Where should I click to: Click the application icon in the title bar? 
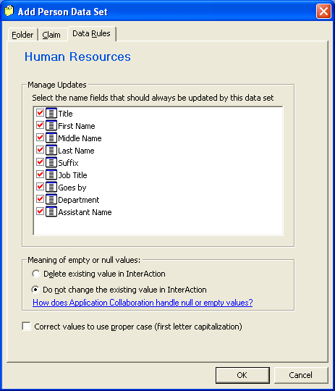(x=9, y=11)
